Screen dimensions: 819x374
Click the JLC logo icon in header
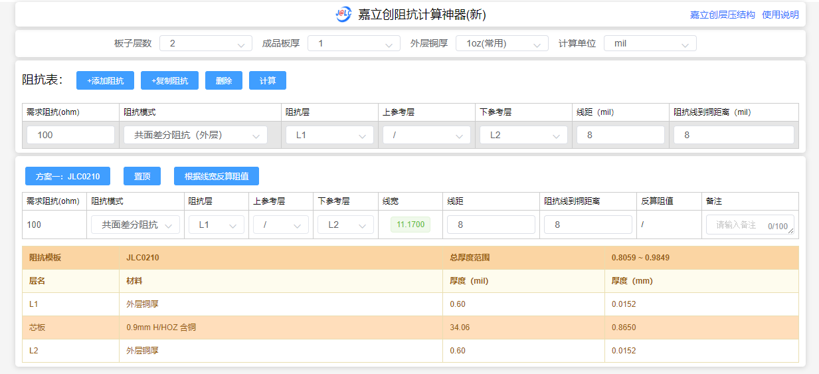click(343, 14)
